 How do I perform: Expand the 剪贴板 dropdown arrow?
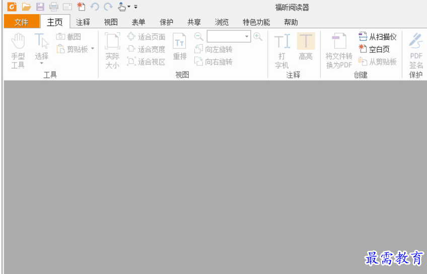[x=93, y=49]
